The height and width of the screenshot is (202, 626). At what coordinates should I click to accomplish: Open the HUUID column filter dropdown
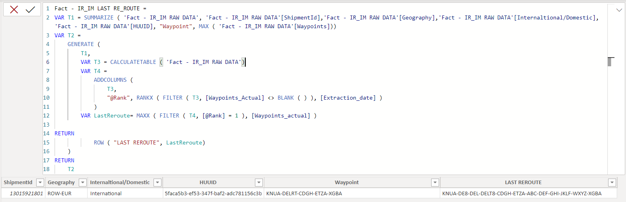pyautogui.click(x=259, y=183)
